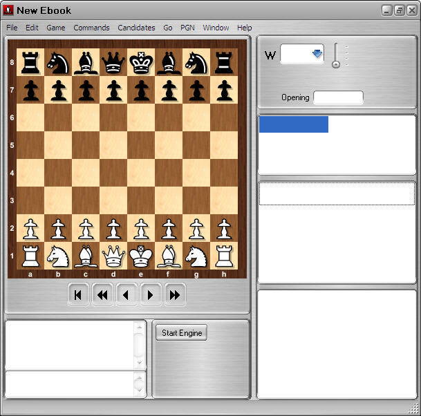Select the white king on e1
The height and width of the screenshot is (416, 421).
pos(141,256)
